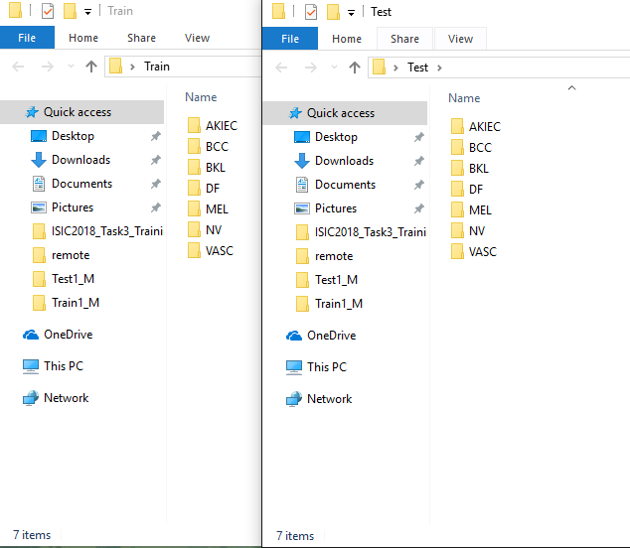This screenshot has width=630, height=548.
Task: Click the Properties checkmark icon in Train title bar
Action: (48, 11)
